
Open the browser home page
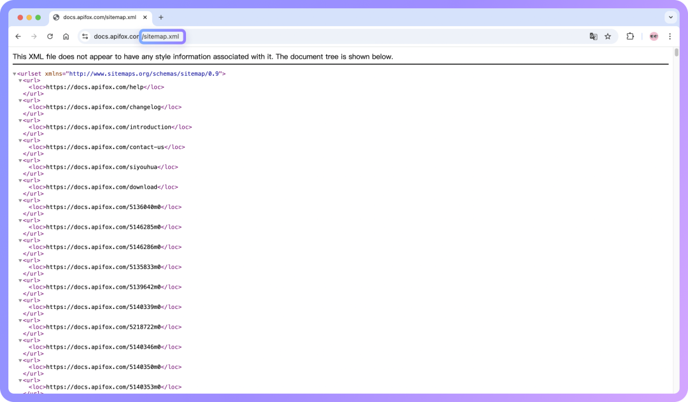[x=66, y=36]
